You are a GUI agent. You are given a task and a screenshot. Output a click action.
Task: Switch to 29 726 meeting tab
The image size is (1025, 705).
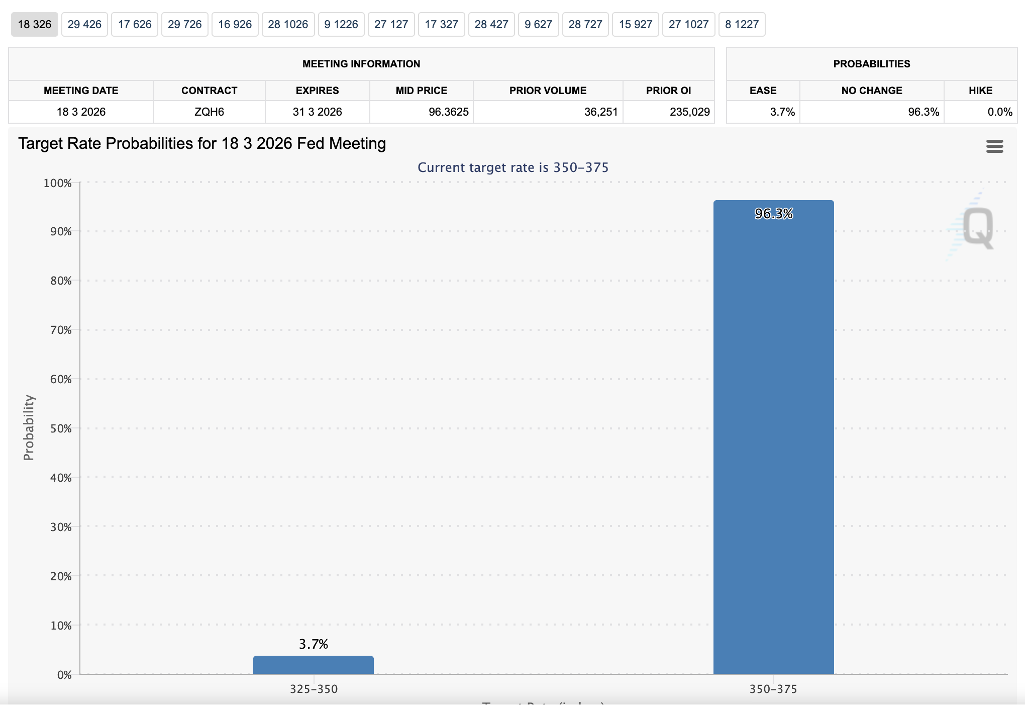tap(184, 25)
